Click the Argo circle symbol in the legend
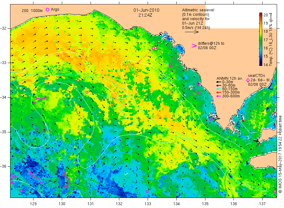 [x=47, y=10]
